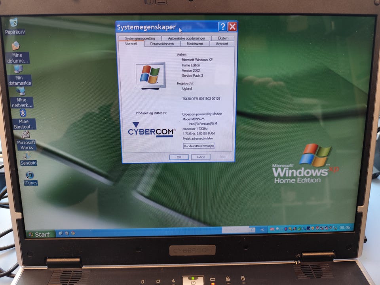Image resolution: width=380 pixels, height=285 pixels.
Task: Open the Maskinvare tab
Action: [195, 44]
